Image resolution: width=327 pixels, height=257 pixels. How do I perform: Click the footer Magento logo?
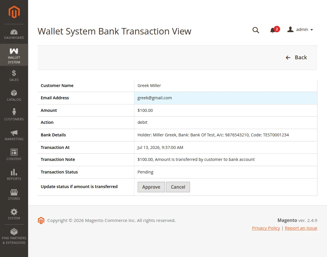[41, 220]
